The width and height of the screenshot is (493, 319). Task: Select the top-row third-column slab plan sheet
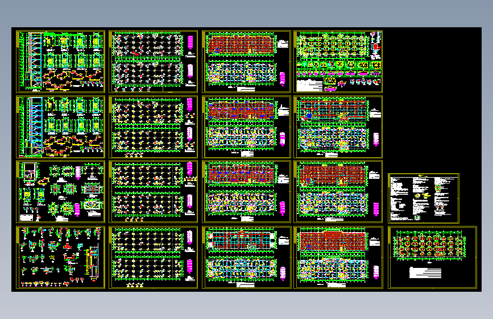click(x=246, y=61)
